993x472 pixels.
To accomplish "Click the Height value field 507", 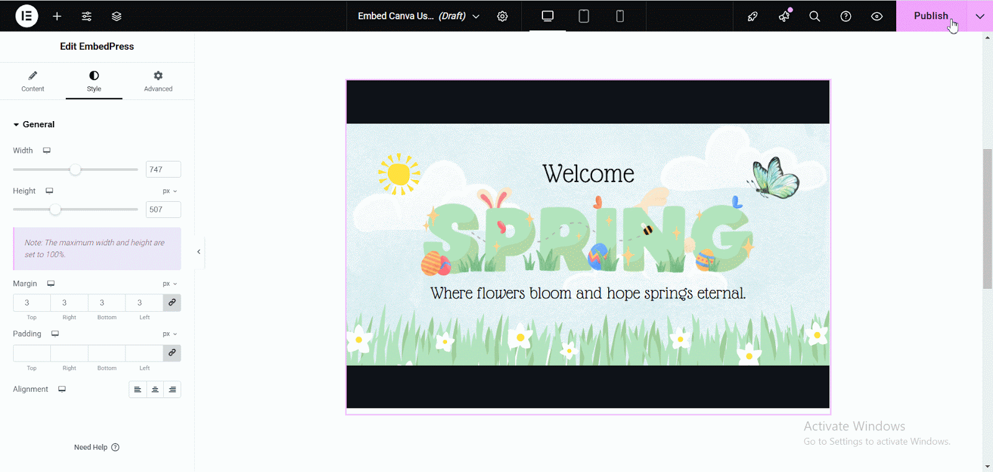I will [x=163, y=209].
